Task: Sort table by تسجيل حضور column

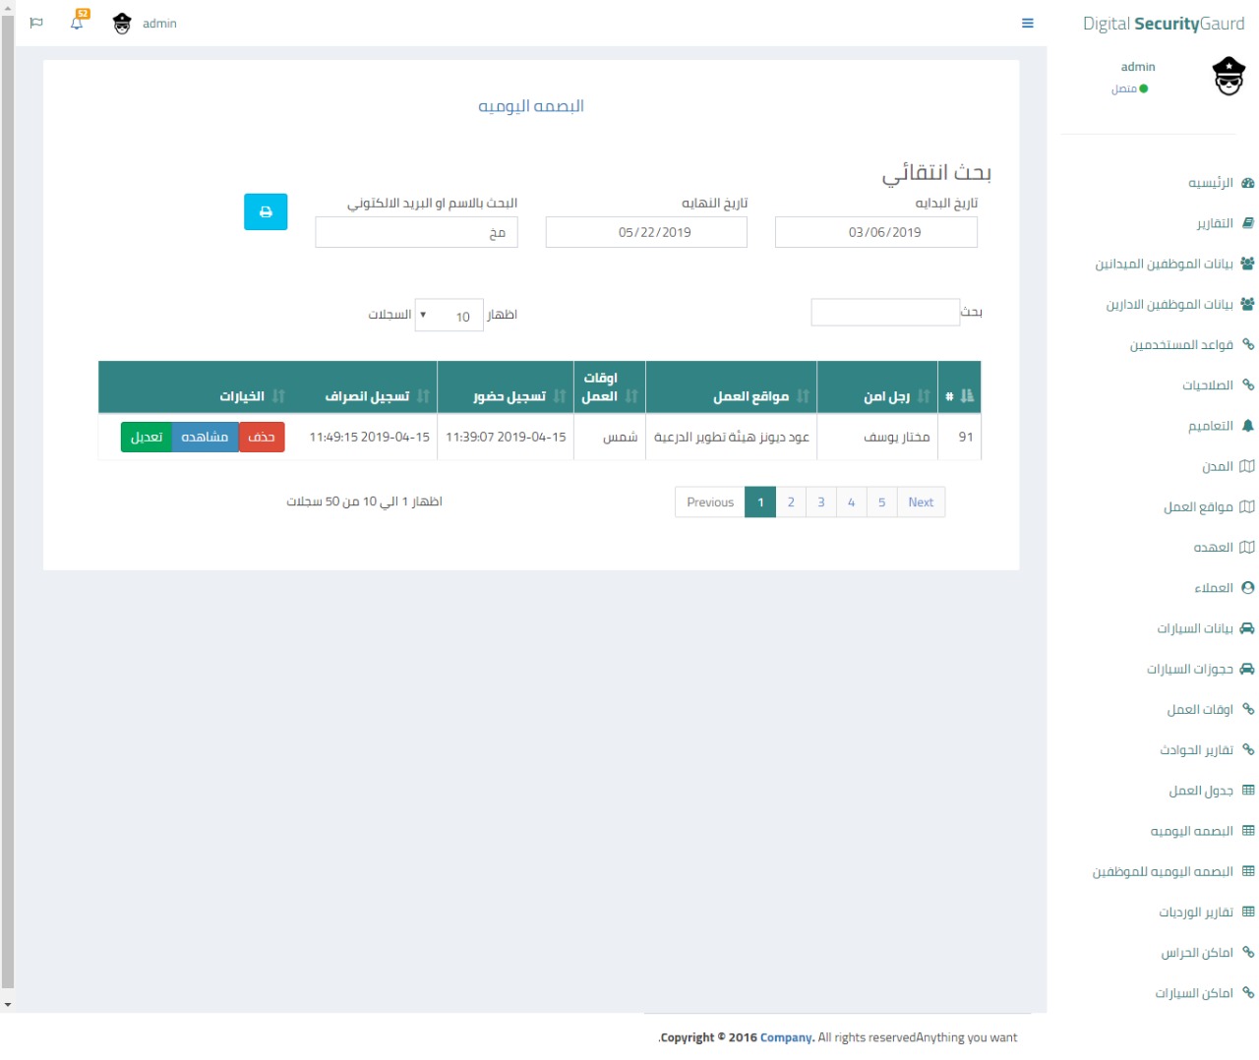Action: 510,396
